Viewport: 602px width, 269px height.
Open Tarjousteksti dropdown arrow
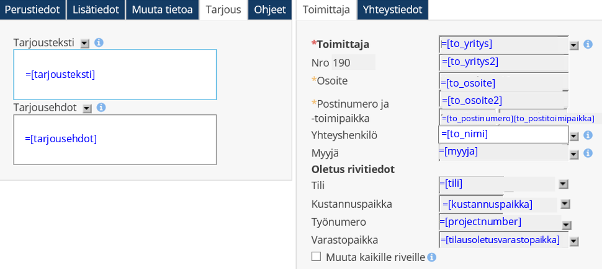(x=85, y=43)
